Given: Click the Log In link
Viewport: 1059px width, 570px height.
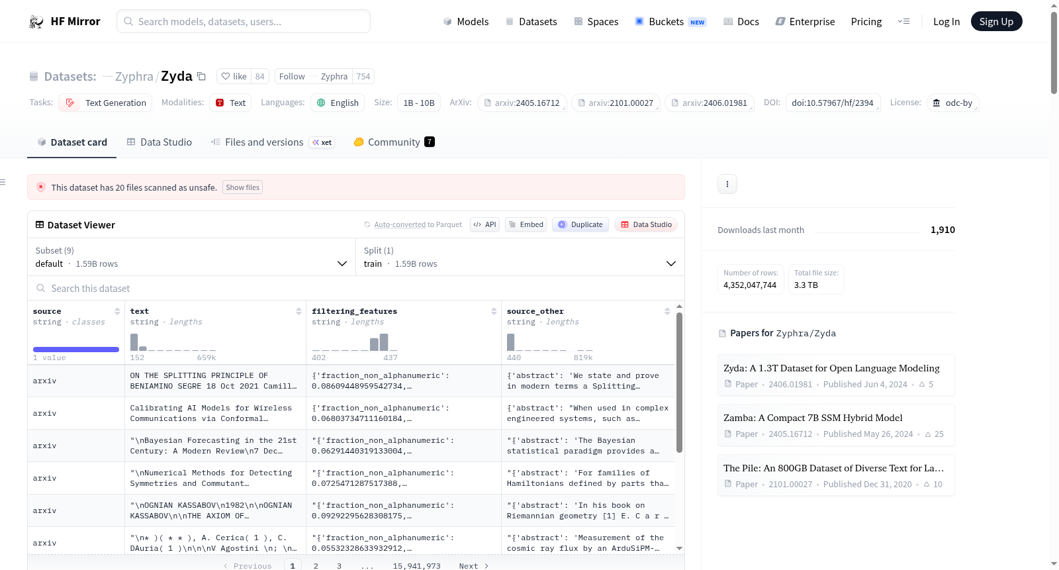Looking at the screenshot, I should (946, 22).
